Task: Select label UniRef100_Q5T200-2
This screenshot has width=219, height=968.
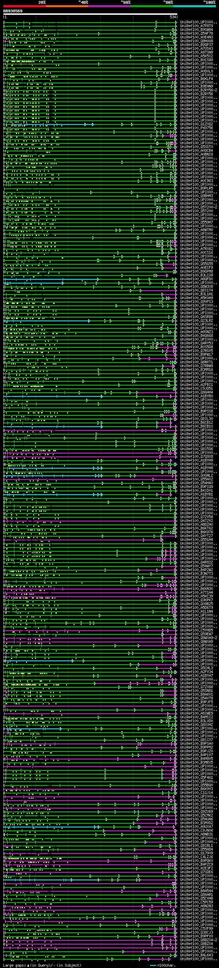Action: (x=198, y=207)
